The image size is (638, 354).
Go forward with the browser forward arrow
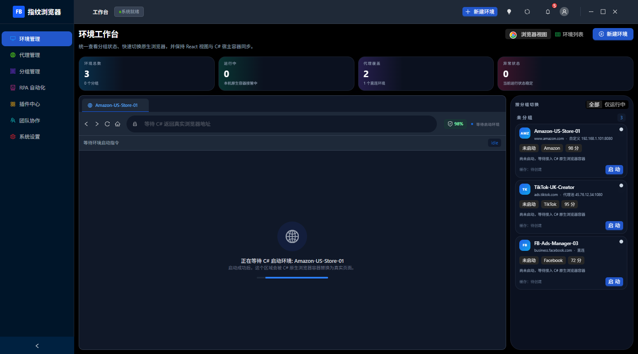click(x=97, y=124)
